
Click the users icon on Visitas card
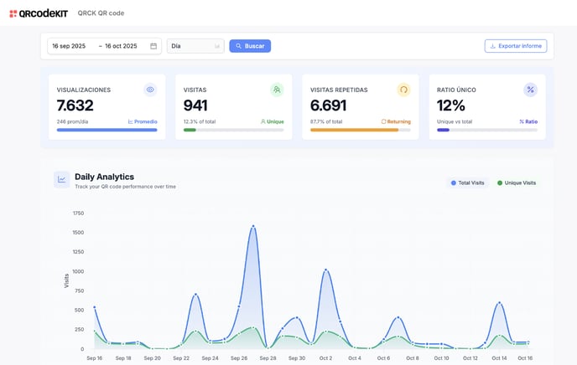tap(277, 90)
